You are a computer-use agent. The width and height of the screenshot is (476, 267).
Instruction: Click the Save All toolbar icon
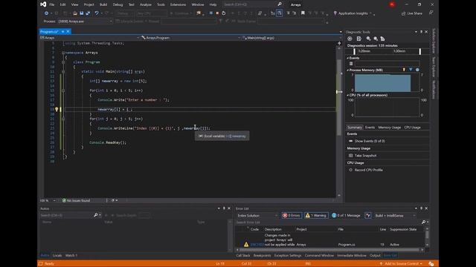pos(88,13)
